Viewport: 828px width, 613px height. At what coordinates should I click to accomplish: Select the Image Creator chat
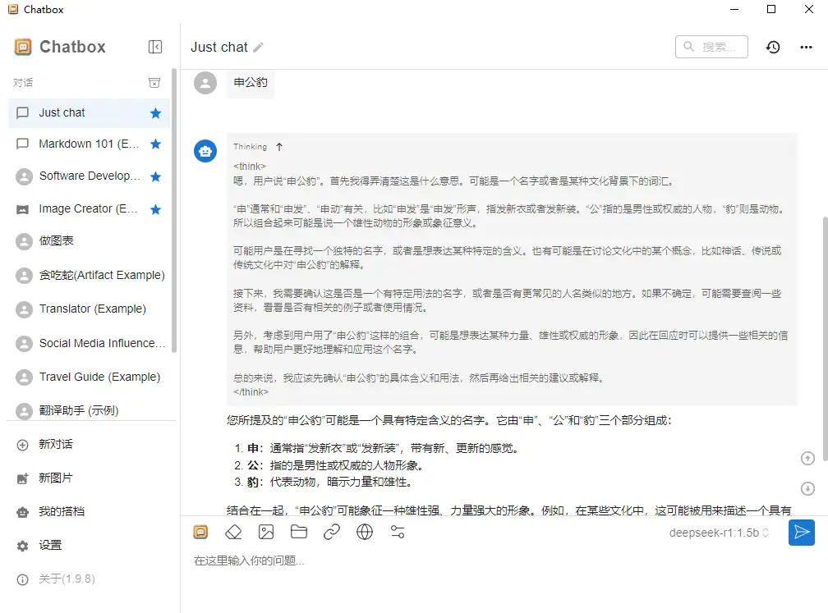(89, 209)
